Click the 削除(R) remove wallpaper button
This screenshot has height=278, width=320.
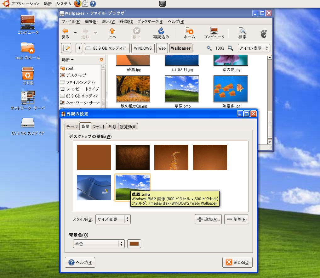point(236,219)
